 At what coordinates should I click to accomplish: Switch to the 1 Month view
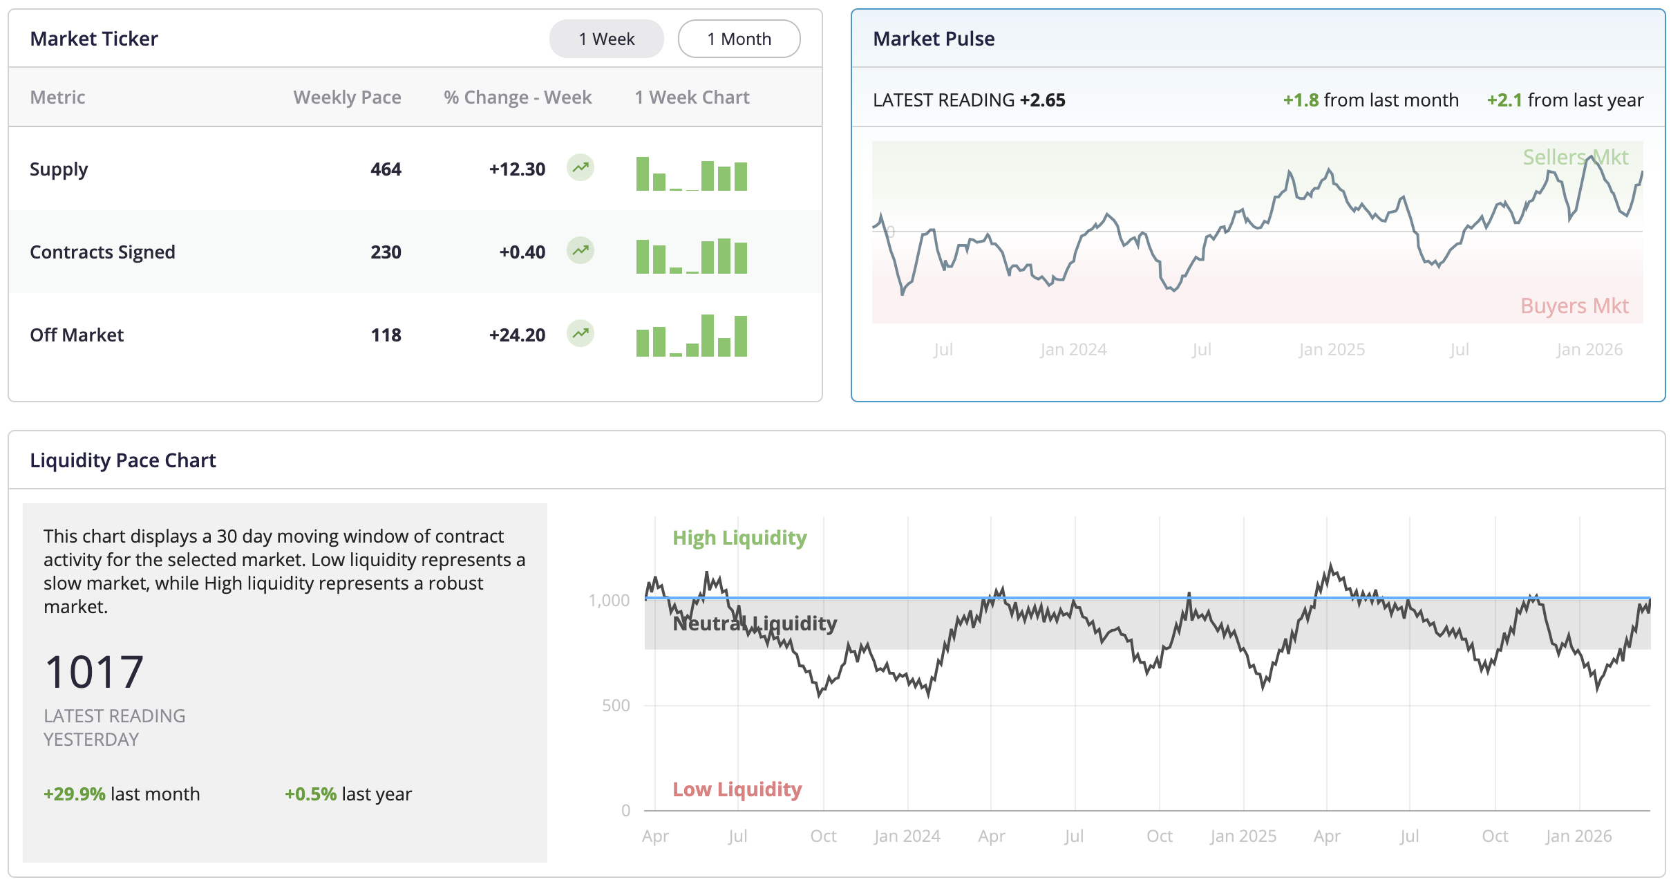[x=739, y=39]
